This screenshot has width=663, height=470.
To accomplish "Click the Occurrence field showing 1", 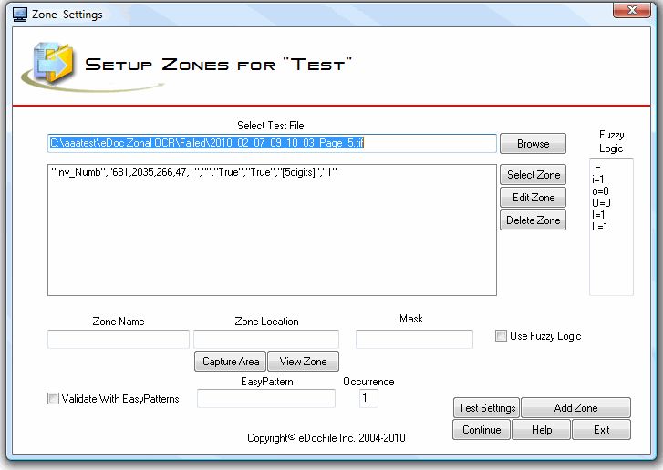I will coord(368,398).
